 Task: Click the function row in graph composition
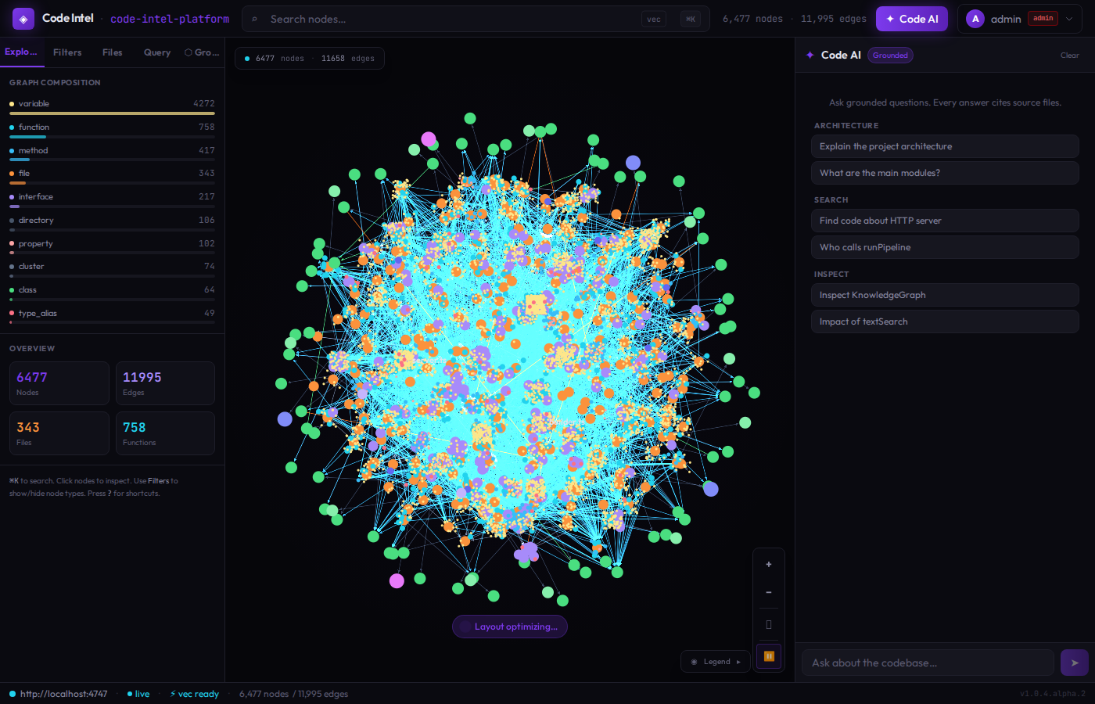pos(112,129)
